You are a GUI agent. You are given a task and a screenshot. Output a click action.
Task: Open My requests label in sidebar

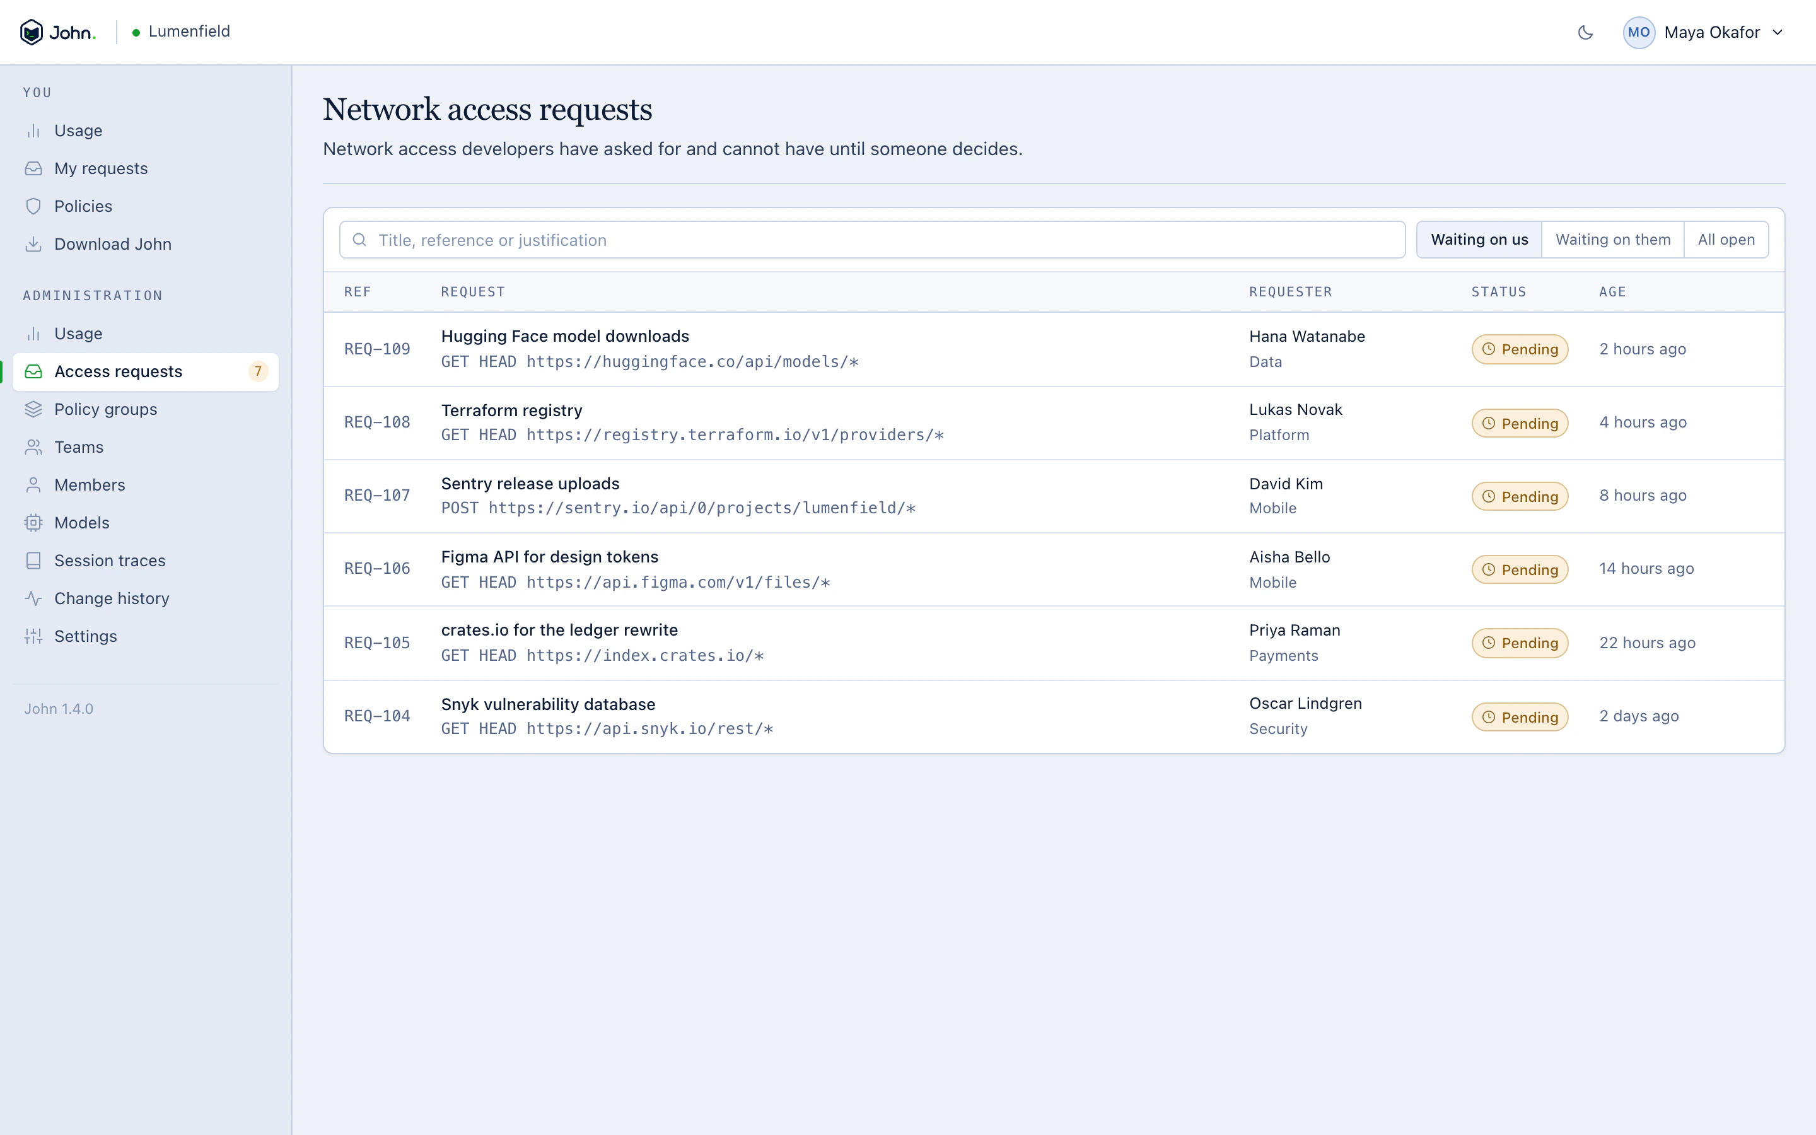click(102, 168)
